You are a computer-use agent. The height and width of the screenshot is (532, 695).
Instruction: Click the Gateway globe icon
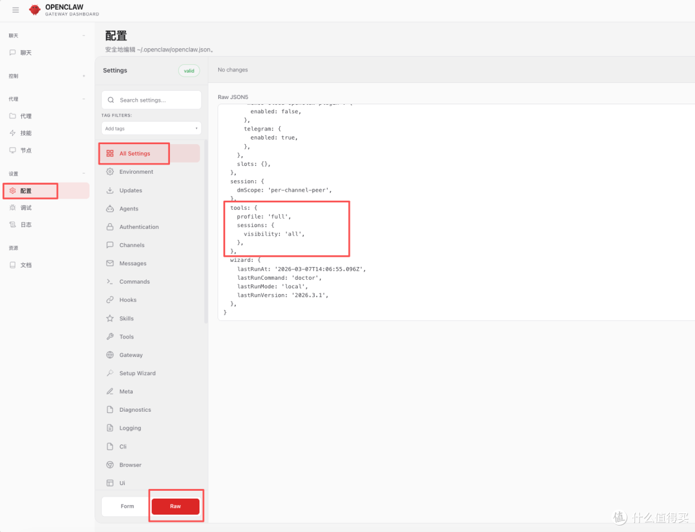[x=110, y=355]
